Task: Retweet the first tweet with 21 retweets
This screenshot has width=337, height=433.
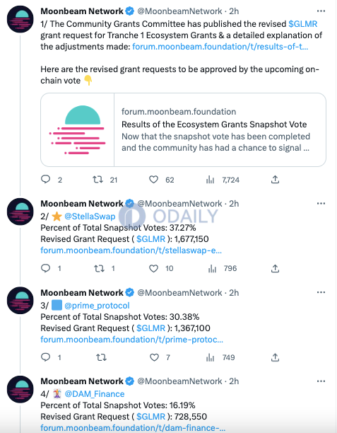Action: (98, 180)
